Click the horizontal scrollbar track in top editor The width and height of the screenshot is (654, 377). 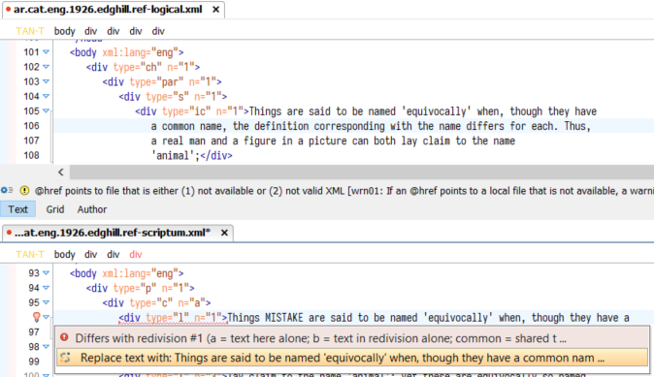point(361,172)
